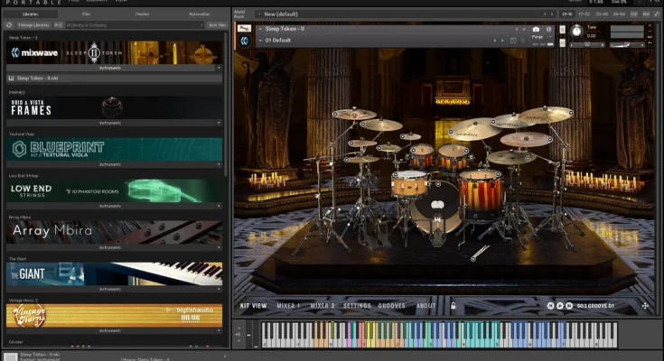Open the KIT VIEW page
The height and width of the screenshot is (361, 664).
[253, 306]
